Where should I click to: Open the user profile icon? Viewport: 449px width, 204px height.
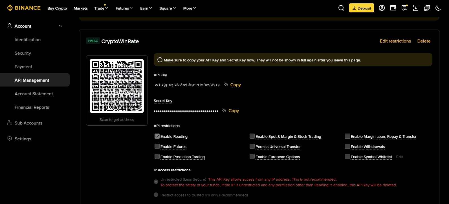pos(382,8)
